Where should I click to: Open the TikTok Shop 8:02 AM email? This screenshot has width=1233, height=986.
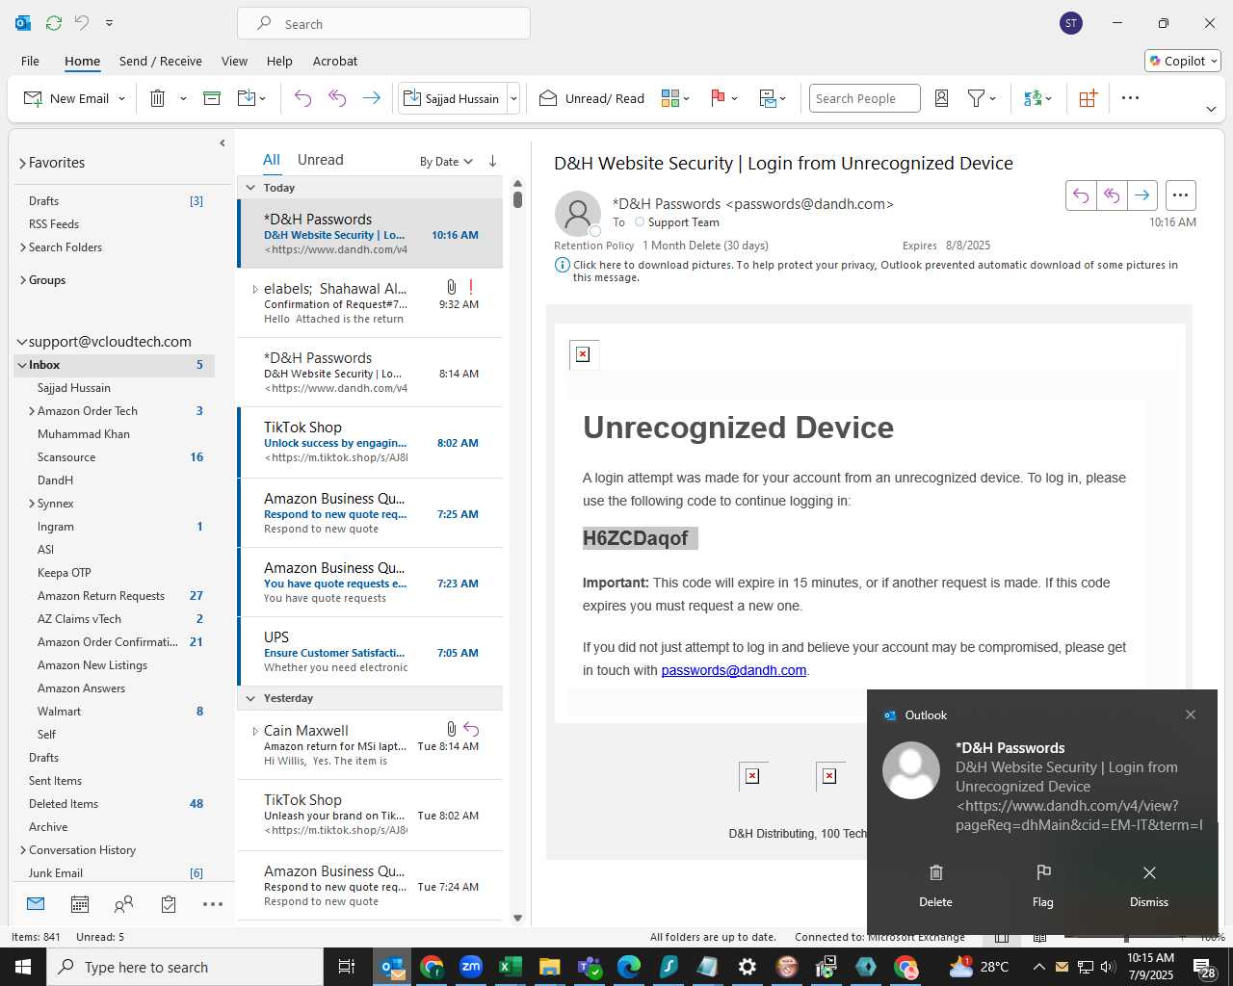pos(371,443)
